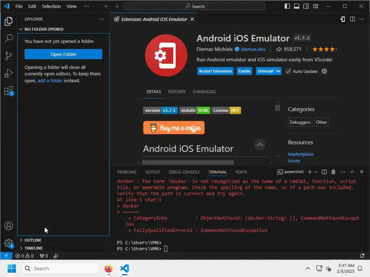
Task: Show hidden icons in system tray
Action: [308, 268]
